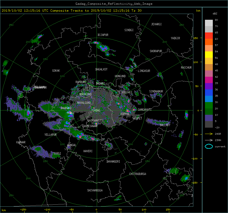Click the cyan current-track ellipse icon

(209, 146)
